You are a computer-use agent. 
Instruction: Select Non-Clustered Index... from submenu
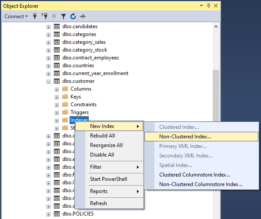click(185, 136)
